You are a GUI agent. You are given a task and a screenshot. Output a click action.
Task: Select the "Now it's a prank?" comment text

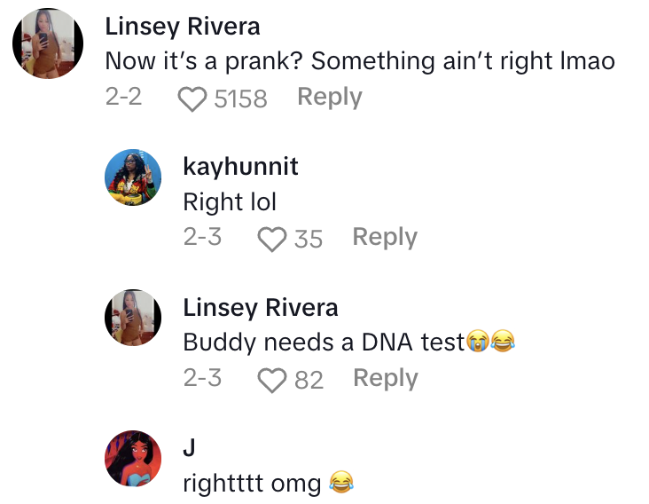360,61
